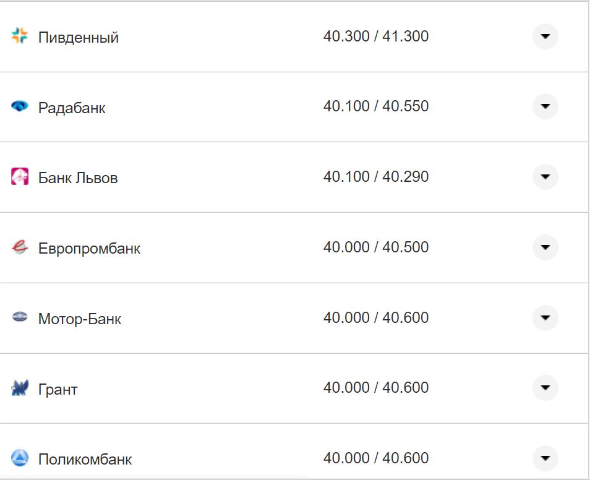Click the Радабанк logo icon

click(x=20, y=106)
